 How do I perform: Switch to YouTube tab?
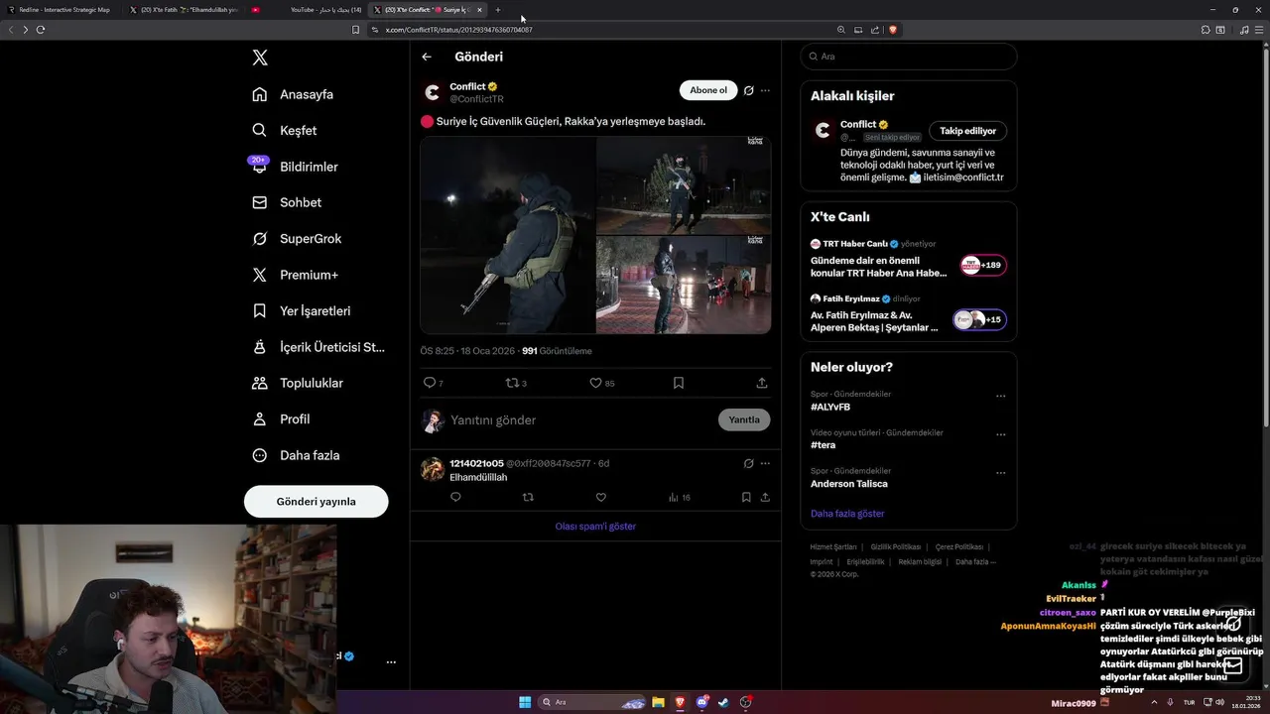coord(308,10)
